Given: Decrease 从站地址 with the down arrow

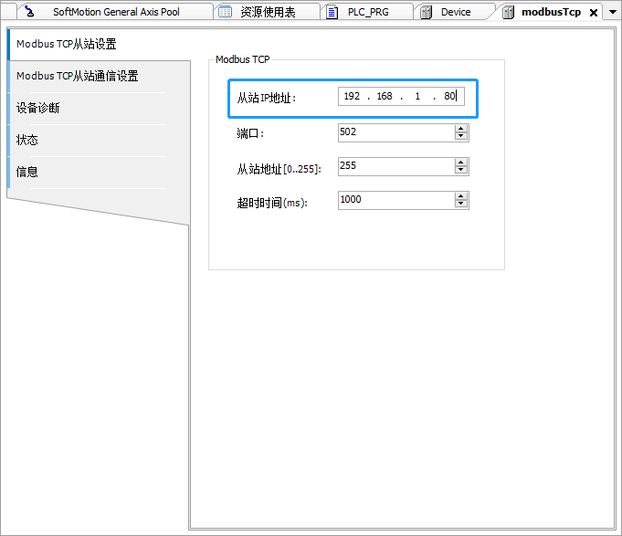Looking at the screenshot, I should [x=461, y=171].
